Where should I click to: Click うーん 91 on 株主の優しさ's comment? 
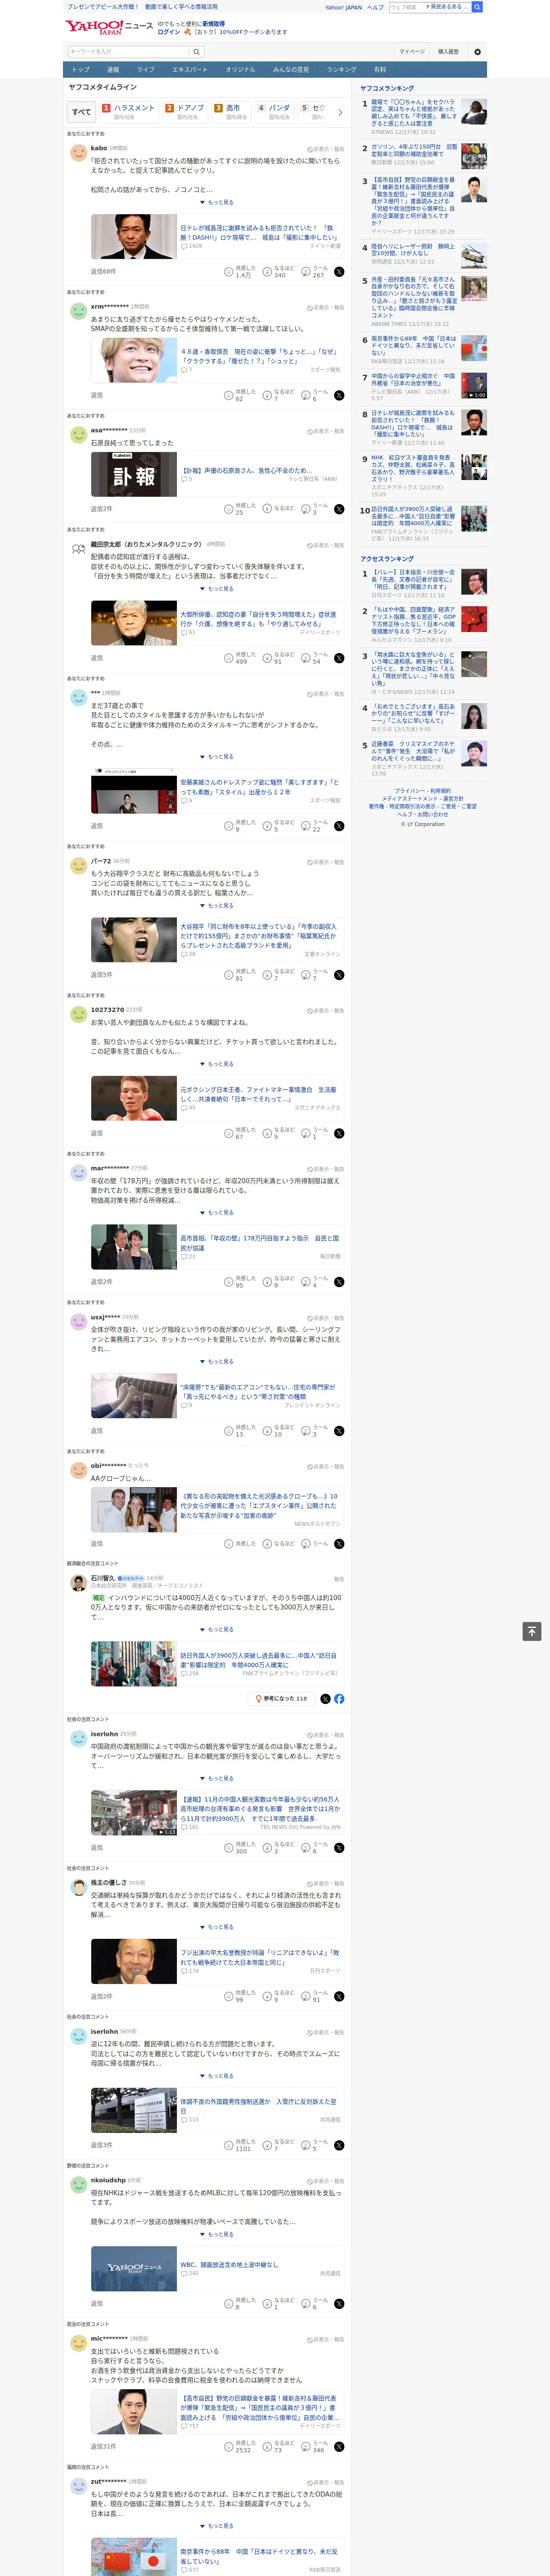tap(314, 1997)
